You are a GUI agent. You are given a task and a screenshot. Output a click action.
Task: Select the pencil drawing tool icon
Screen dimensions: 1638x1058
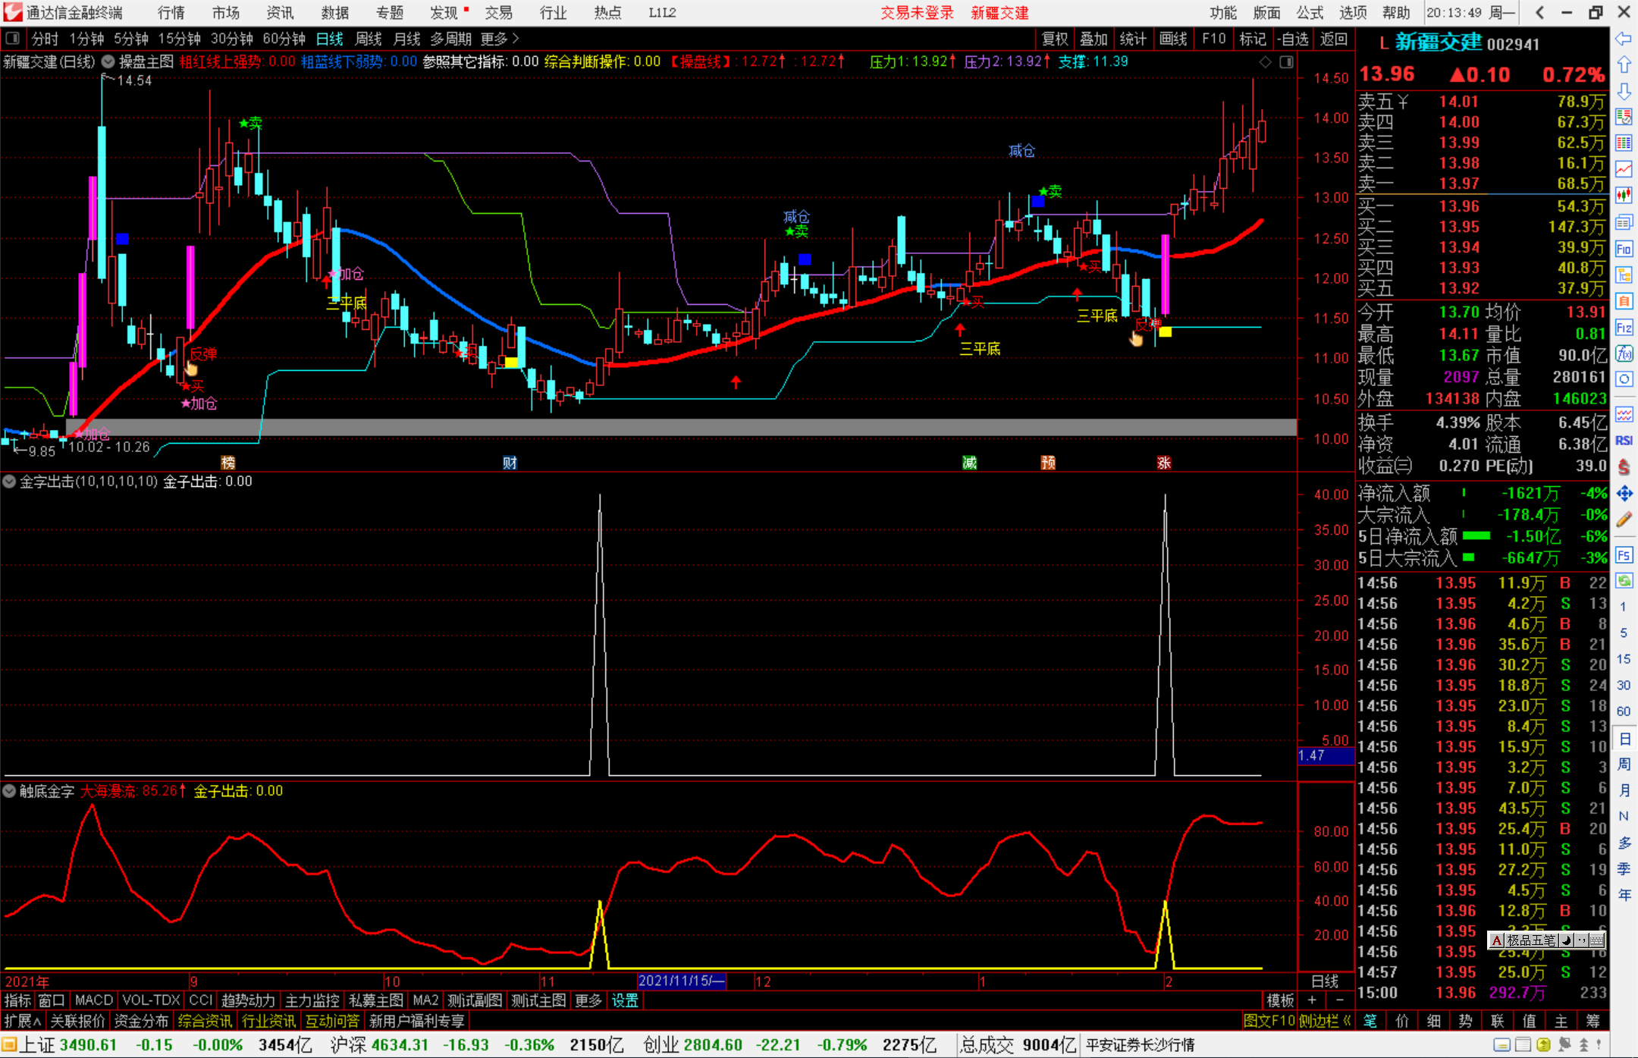(x=1624, y=520)
